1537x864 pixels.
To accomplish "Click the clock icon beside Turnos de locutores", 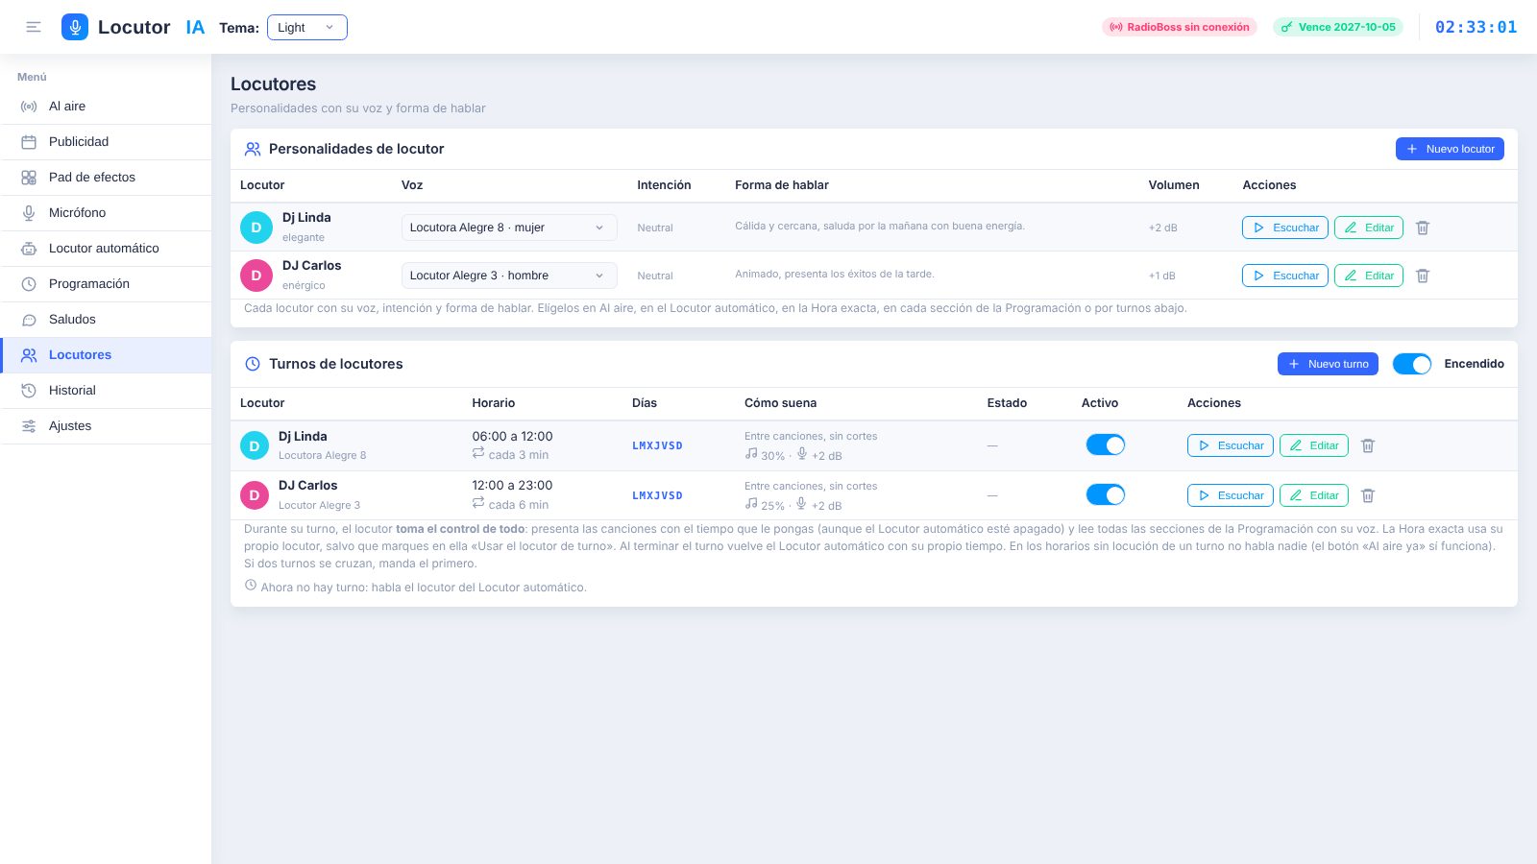I will pyautogui.click(x=253, y=364).
